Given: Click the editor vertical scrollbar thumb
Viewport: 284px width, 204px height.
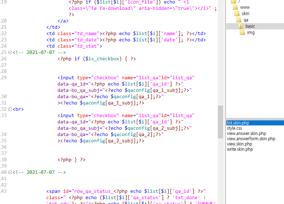Looking at the screenshot, I should [x=220, y=117].
